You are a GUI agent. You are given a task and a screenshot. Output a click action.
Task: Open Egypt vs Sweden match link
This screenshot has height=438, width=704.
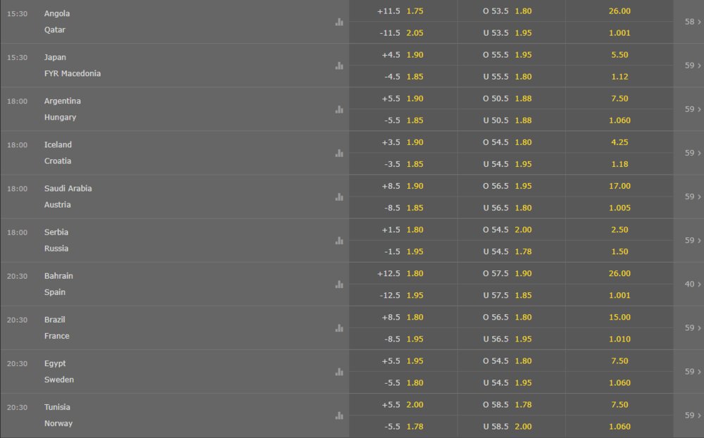(x=59, y=372)
